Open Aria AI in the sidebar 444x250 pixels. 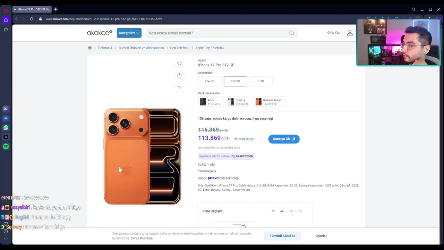coord(6,109)
